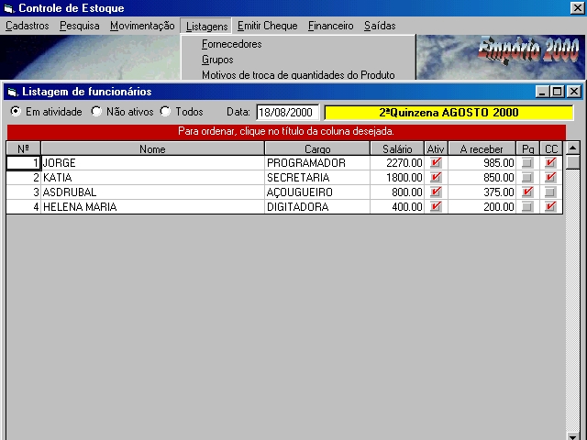This screenshot has height=440, width=587.
Task: Open the Cadastros menu
Action: (x=28, y=26)
